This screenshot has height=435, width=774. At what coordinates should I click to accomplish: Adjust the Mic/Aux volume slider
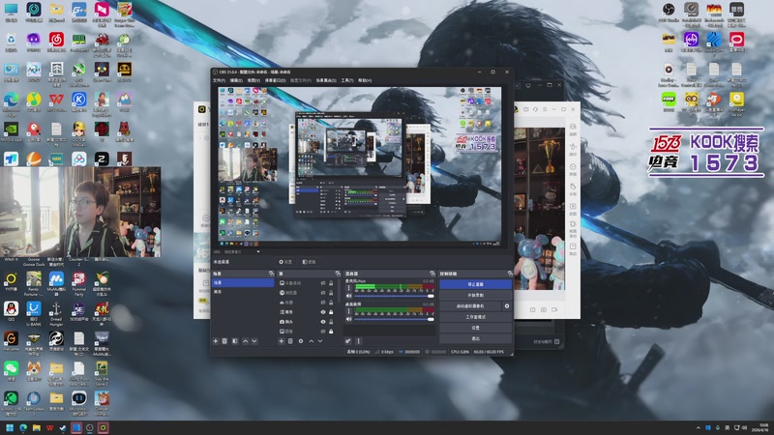[x=394, y=296]
